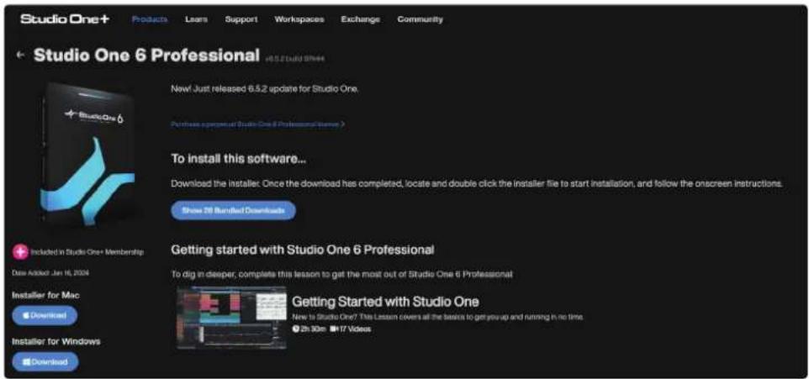Screen dimensions: 809x379
Task: Open the lesson video thumbnail
Action: pyautogui.click(x=231, y=318)
